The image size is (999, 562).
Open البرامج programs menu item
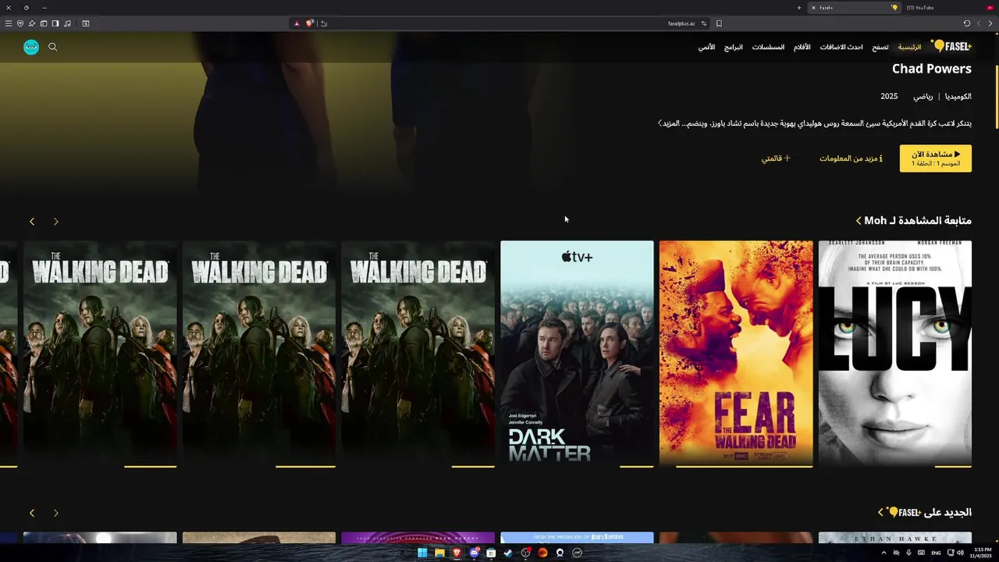[734, 47]
